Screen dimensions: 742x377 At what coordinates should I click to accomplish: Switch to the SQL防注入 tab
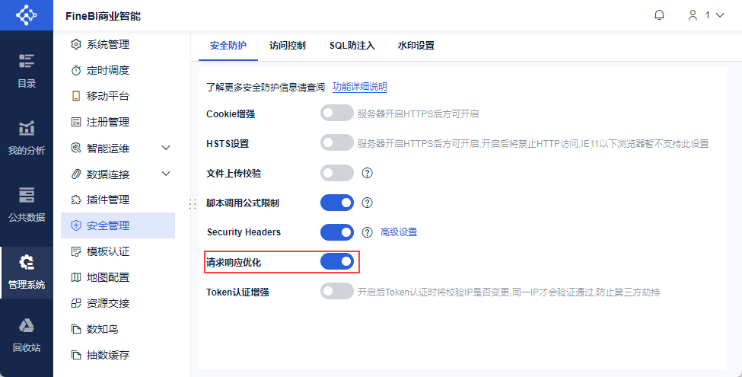click(x=352, y=46)
